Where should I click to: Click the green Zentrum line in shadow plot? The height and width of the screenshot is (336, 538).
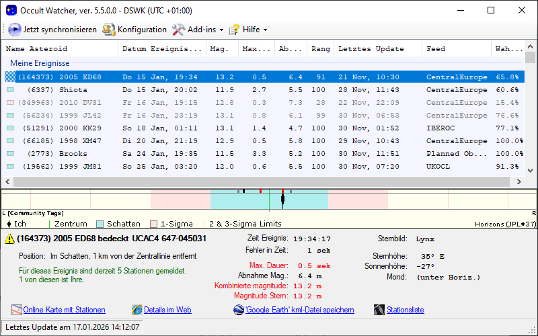269,199
